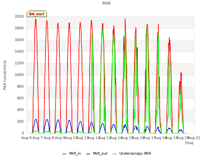Click the Aug 21 x-axis tick label
This screenshot has width=214, height=160.
click(194, 138)
